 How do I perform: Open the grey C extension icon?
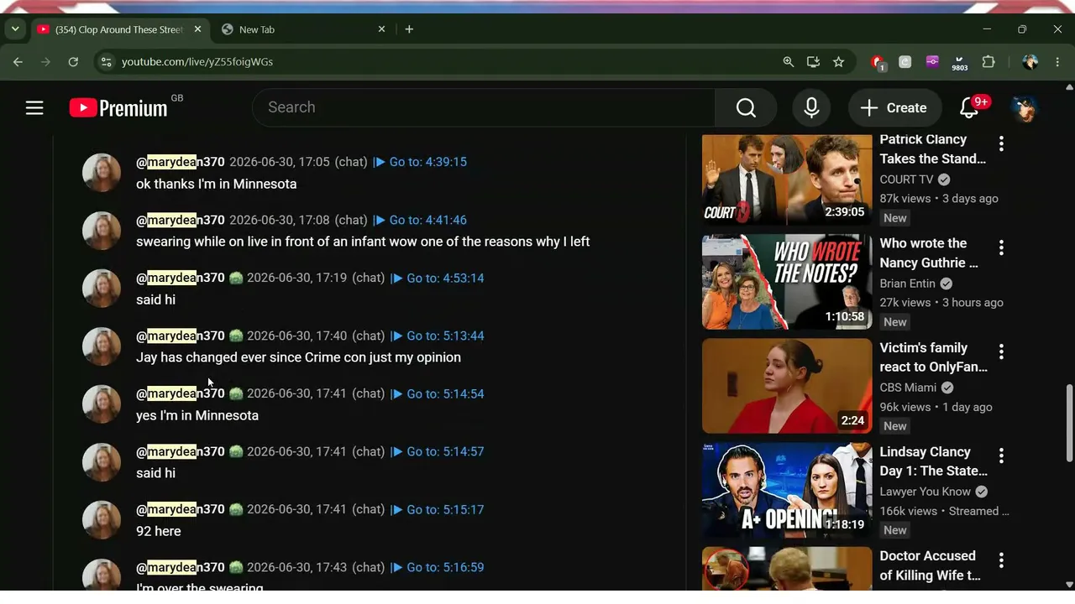pyautogui.click(x=905, y=62)
